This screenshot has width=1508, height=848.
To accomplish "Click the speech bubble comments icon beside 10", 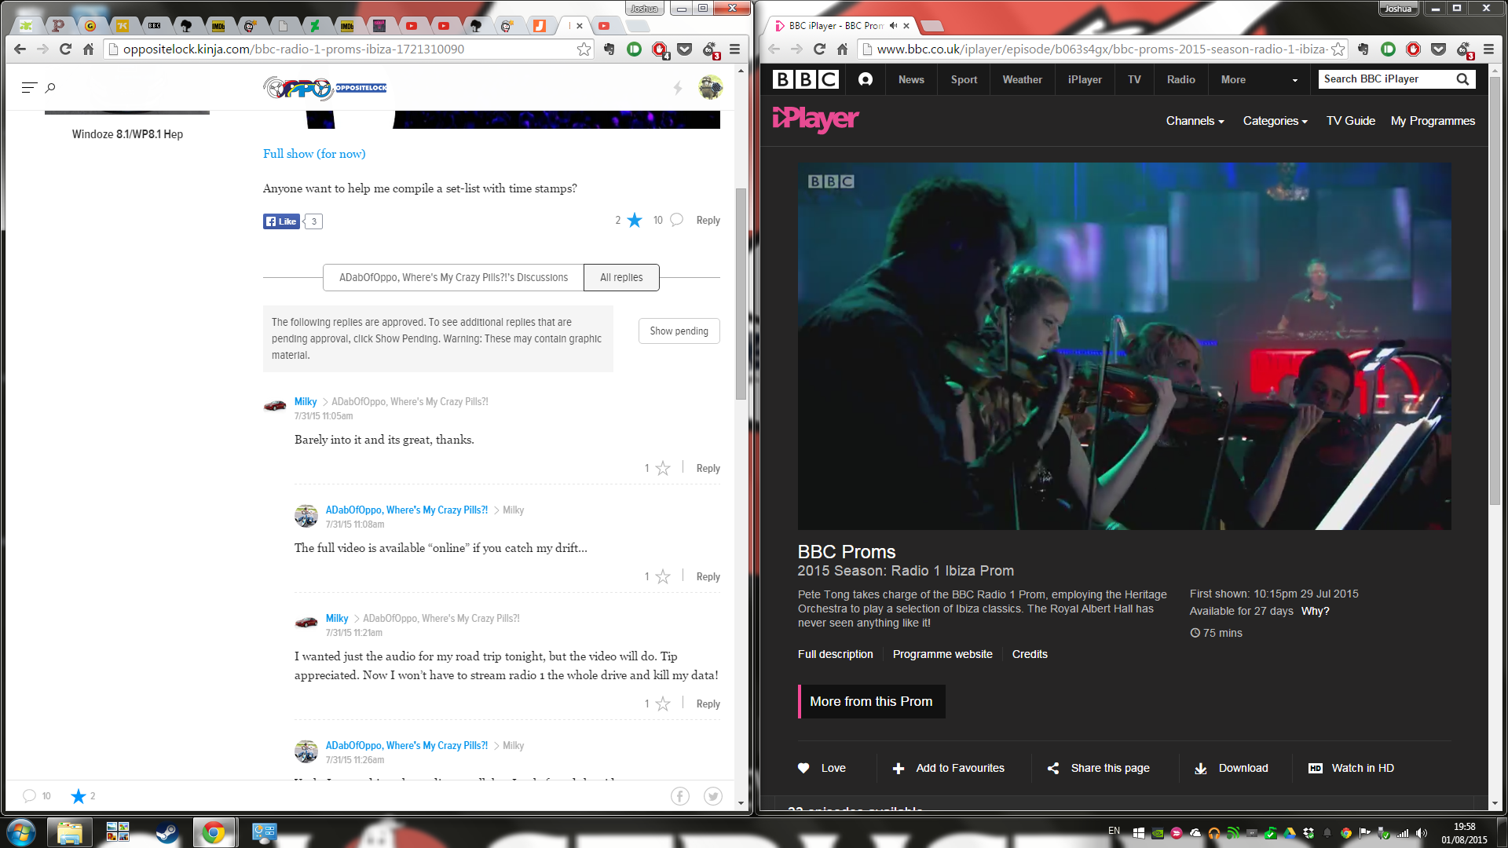I will point(676,220).
